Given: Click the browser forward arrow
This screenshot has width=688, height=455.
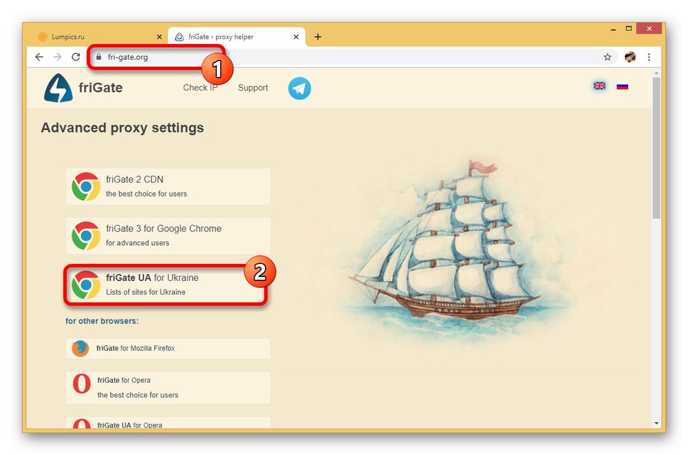Looking at the screenshot, I should click(x=58, y=57).
